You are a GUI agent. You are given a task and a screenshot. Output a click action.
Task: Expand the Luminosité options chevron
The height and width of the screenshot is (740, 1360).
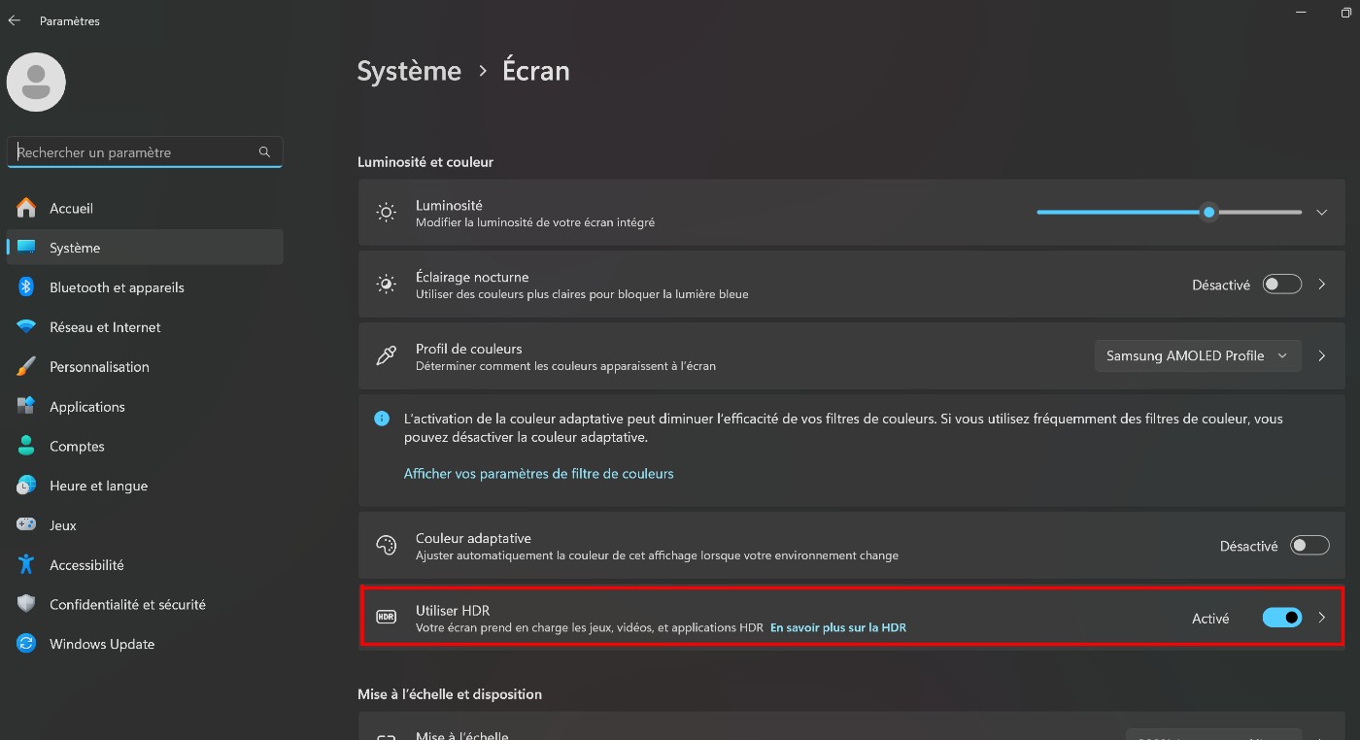1321,213
